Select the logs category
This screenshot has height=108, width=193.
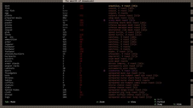point(7,97)
